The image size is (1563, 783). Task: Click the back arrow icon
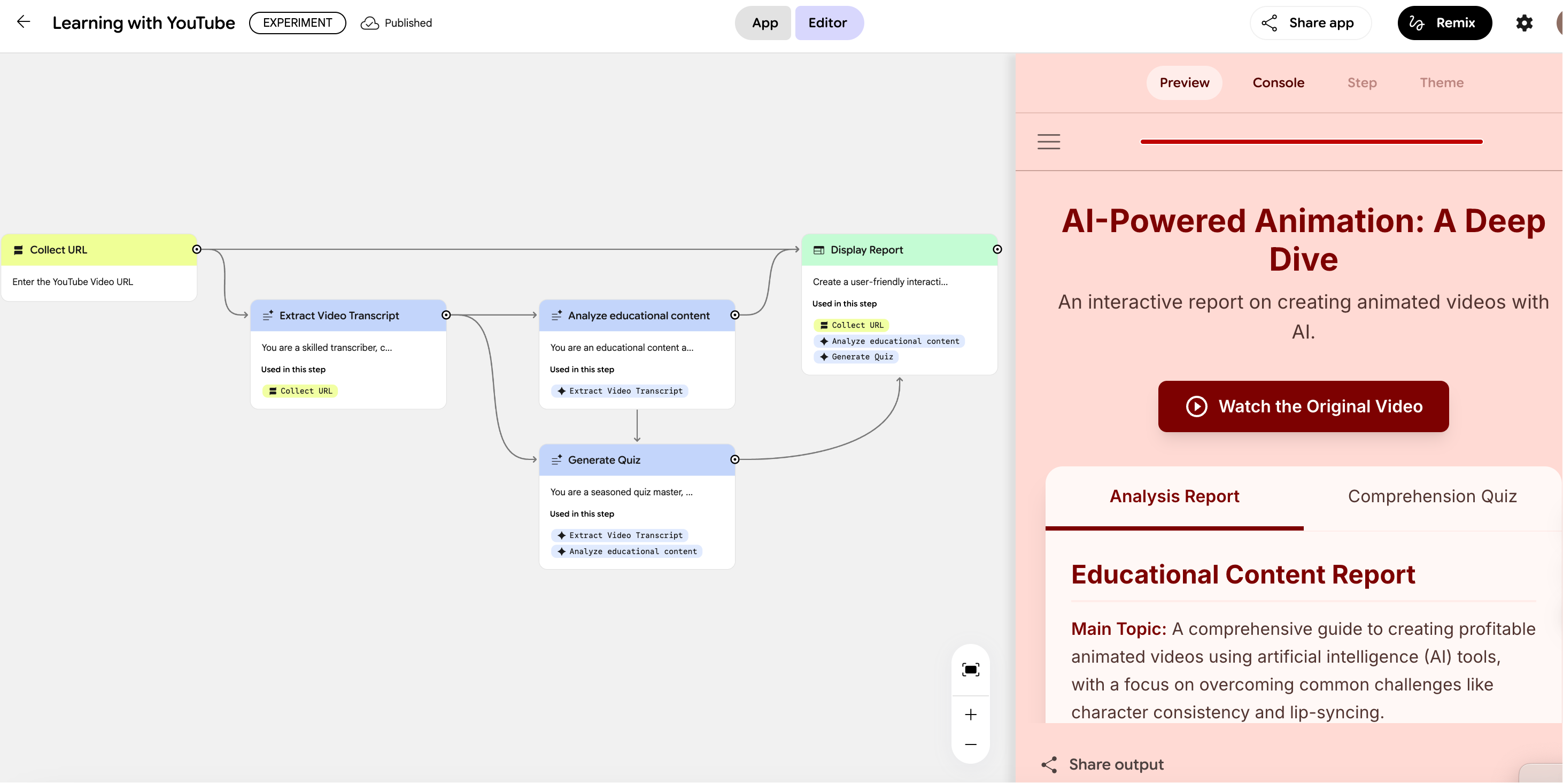coord(23,22)
